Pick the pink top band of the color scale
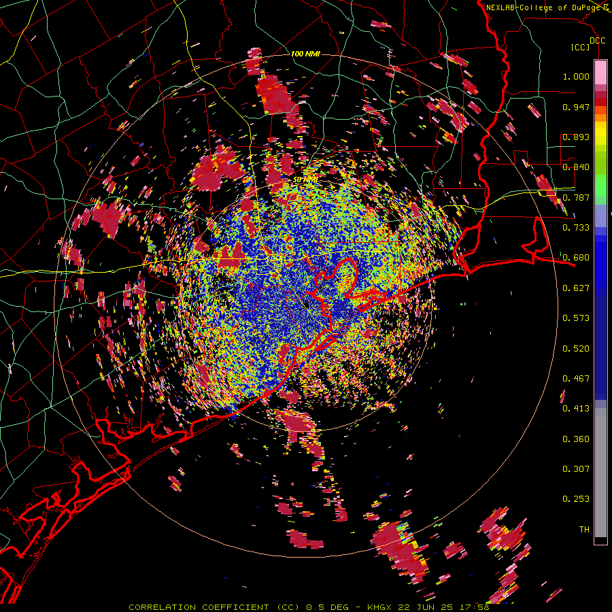612x612 pixels. pos(600,73)
